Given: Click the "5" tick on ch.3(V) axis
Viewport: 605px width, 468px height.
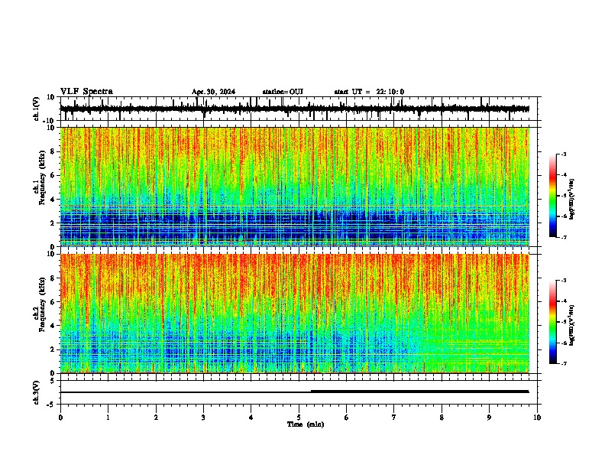Looking at the screenshot, I should coord(53,380).
